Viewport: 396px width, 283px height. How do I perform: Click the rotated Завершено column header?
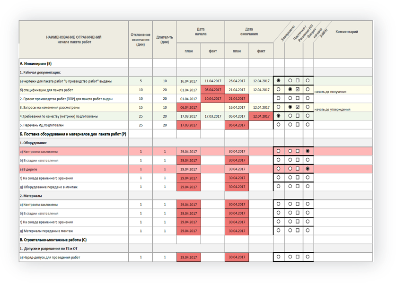coord(288,33)
